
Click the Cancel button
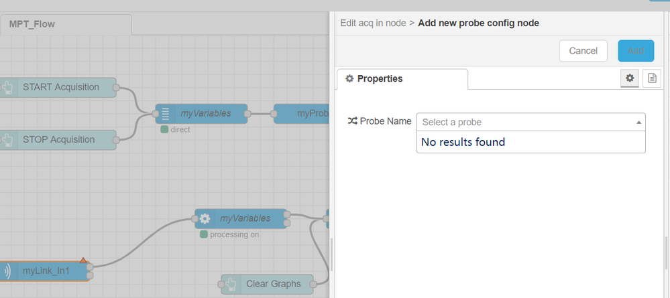click(x=583, y=51)
